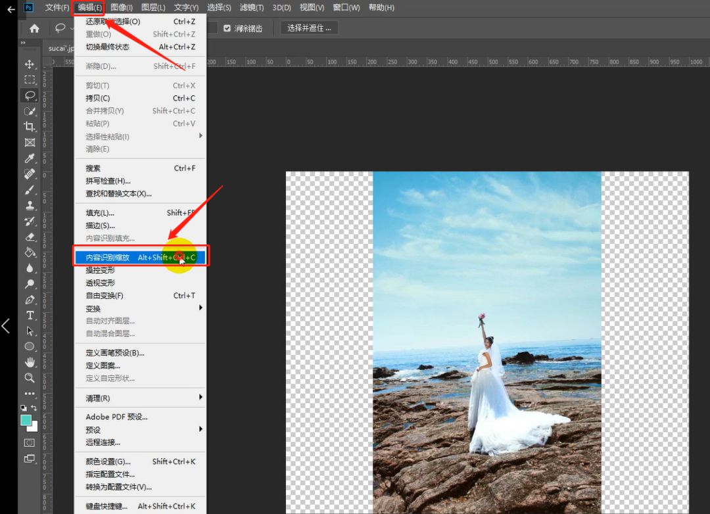Select the Hand tool
Screen dimensions: 710x514
click(30, 362)
